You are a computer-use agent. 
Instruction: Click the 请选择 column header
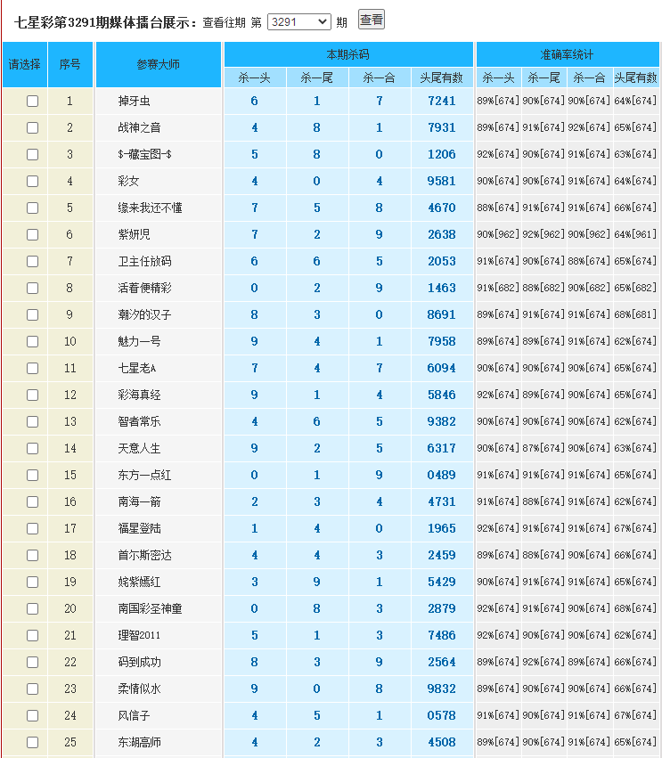[x=25, y=64]
